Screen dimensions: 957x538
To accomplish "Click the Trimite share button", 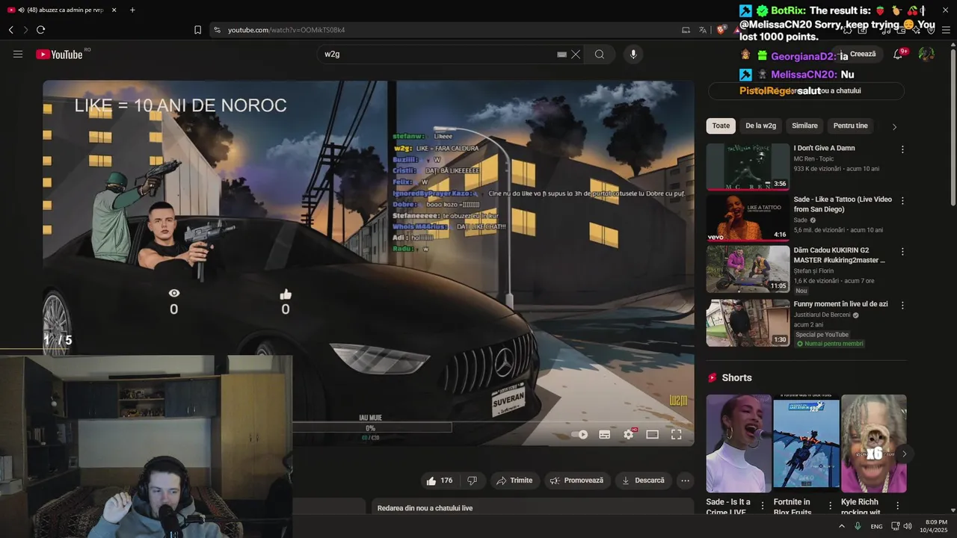I will pyautogui.click(x=514, y=480).
